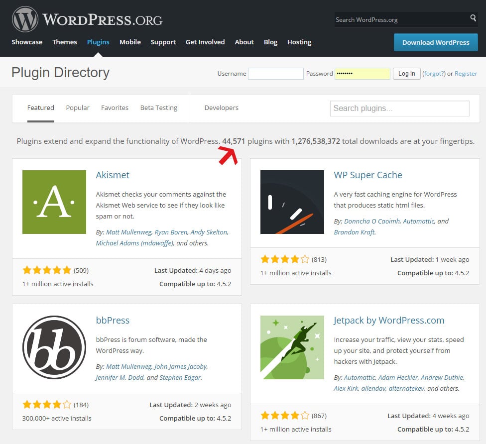Click the '1,276,538,372' total downloads number
Screen dimensions: 486x444
pos(316,141)
